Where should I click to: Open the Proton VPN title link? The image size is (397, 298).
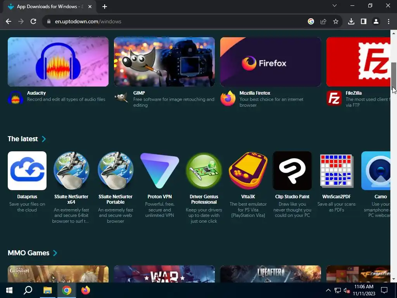coord(160,197)
